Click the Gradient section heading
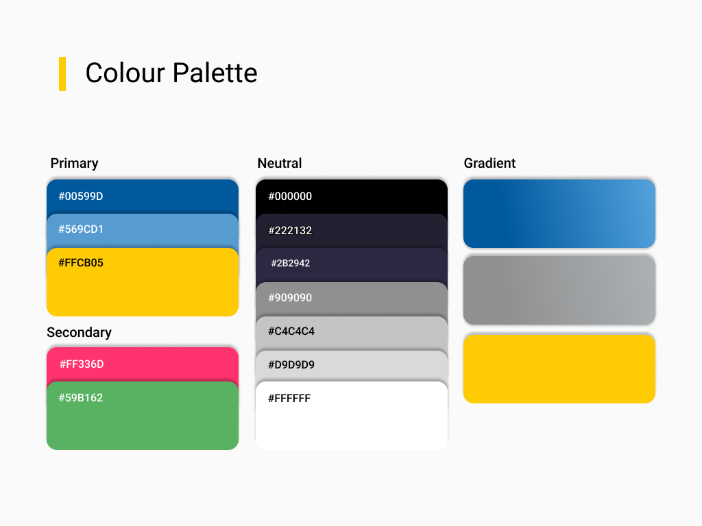702x526 pixels. (489, 163)
